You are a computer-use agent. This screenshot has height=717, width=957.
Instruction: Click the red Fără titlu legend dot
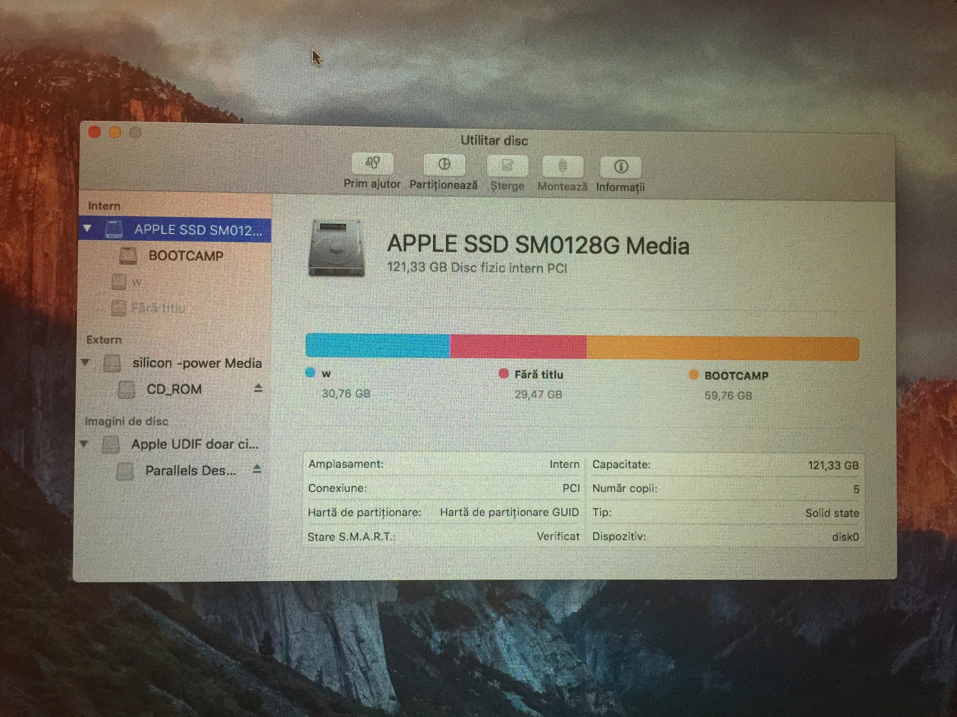(x=503, y=374)
